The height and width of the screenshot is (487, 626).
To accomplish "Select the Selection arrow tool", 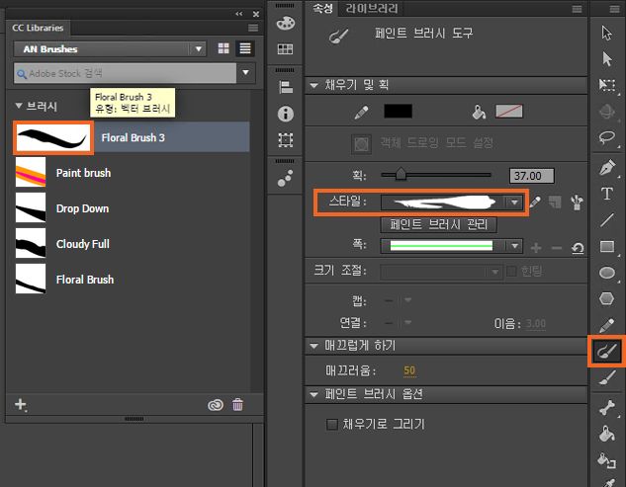I will [x=607, y=34].
